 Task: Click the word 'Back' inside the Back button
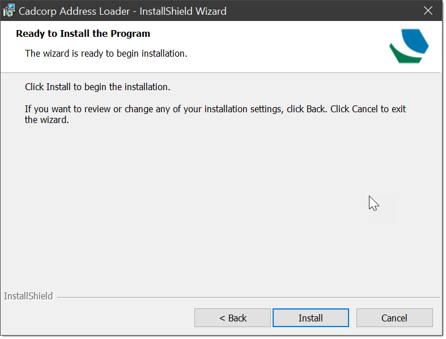coord(237,318)
